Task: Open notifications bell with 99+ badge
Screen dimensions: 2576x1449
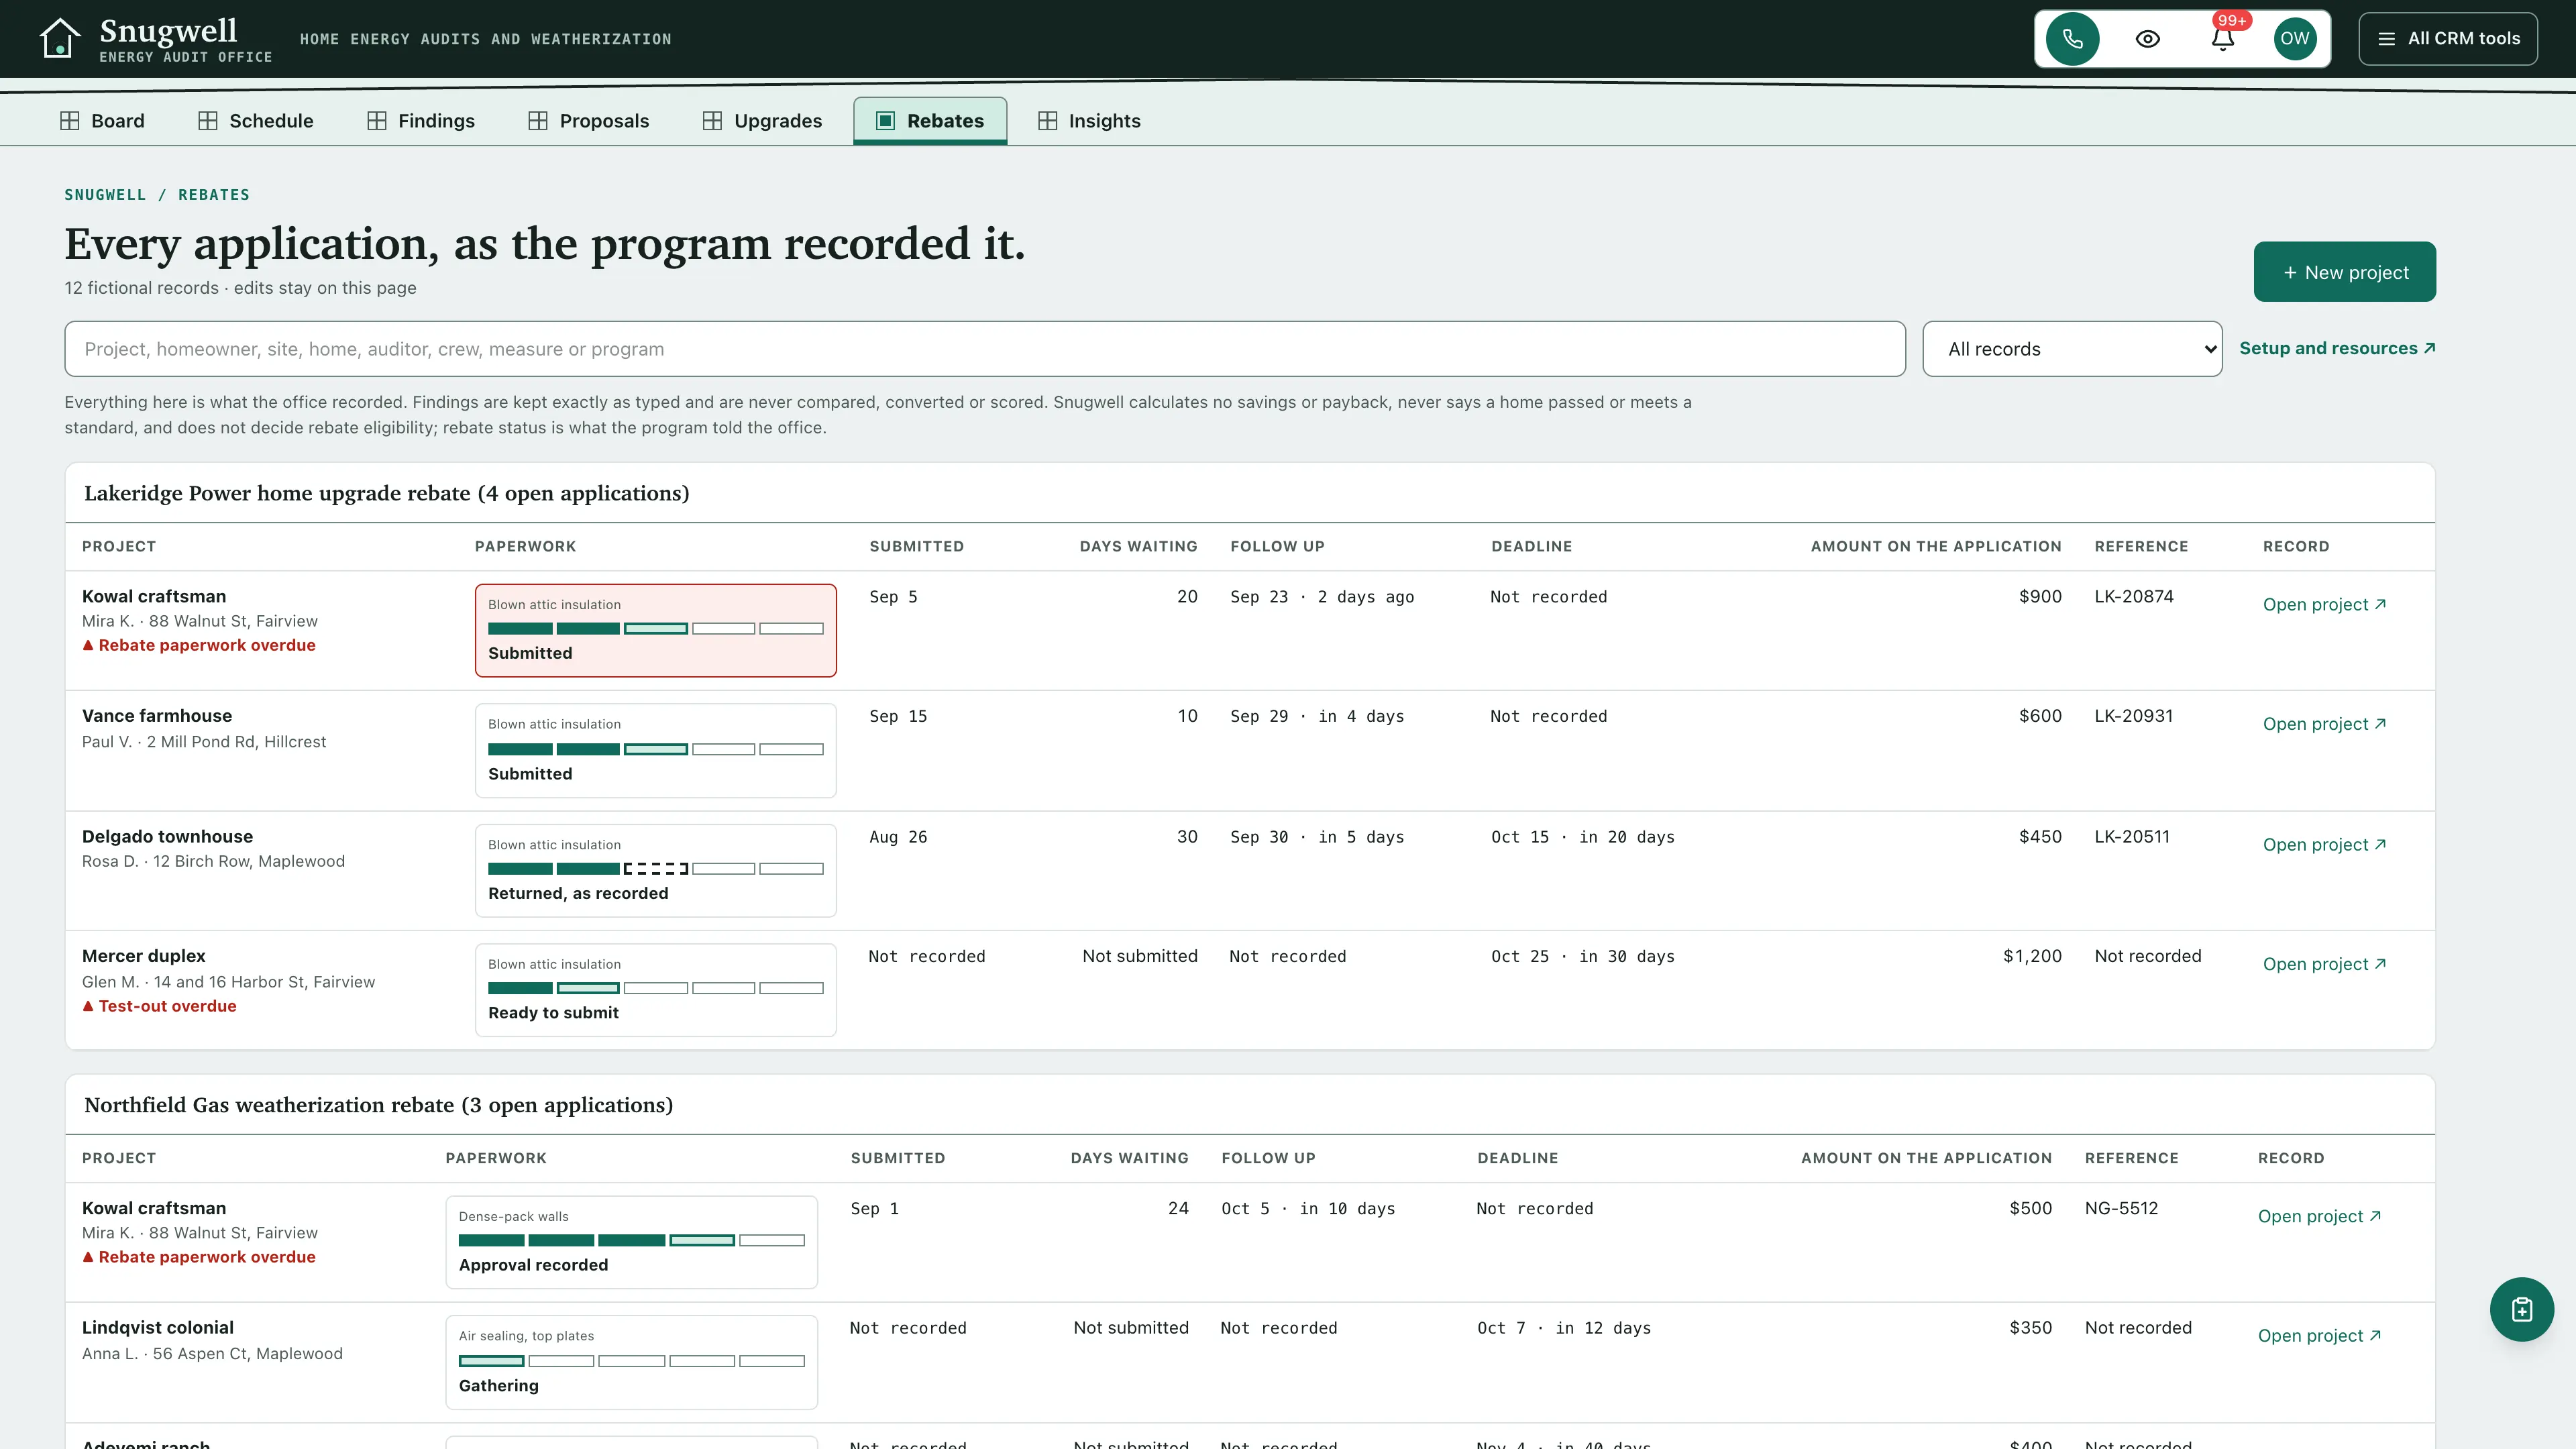Action: click(x=2222, y=39)
